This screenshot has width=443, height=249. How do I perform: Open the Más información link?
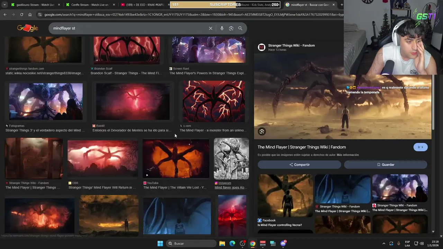pyautogui.click(x=347, y=155)
